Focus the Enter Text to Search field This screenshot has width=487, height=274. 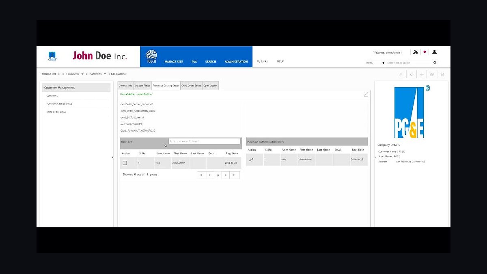point(409,63)
